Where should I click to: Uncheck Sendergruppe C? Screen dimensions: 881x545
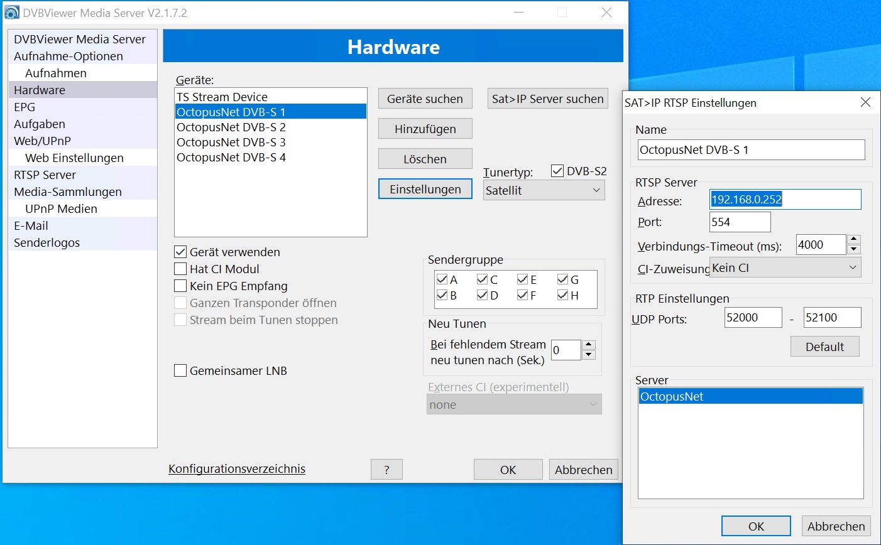(x=483, y=279)
